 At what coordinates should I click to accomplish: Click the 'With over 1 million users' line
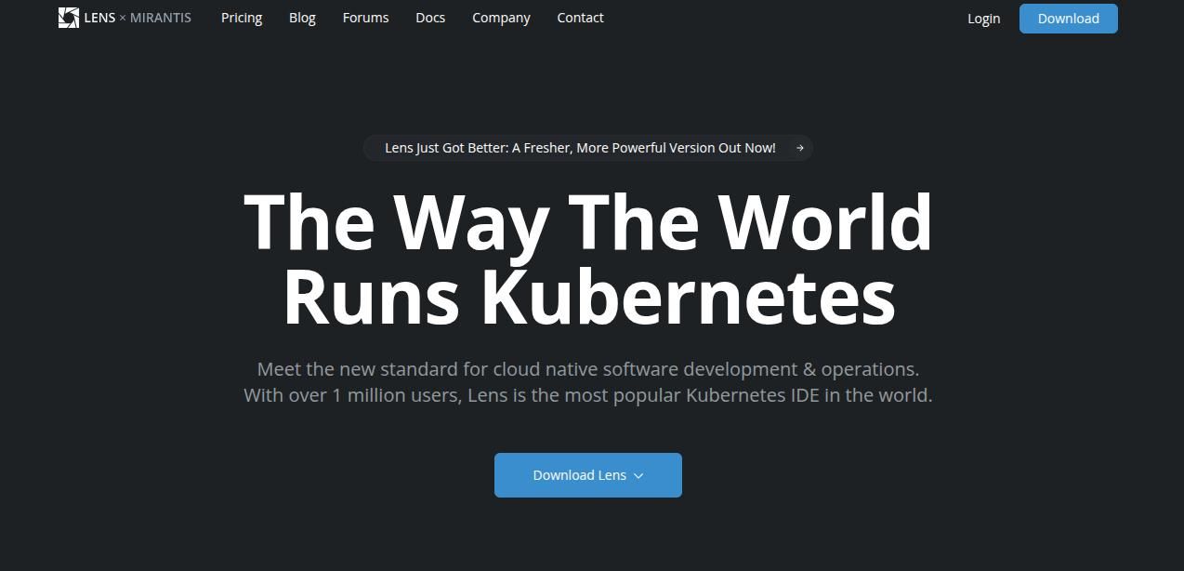coord(588,395)
